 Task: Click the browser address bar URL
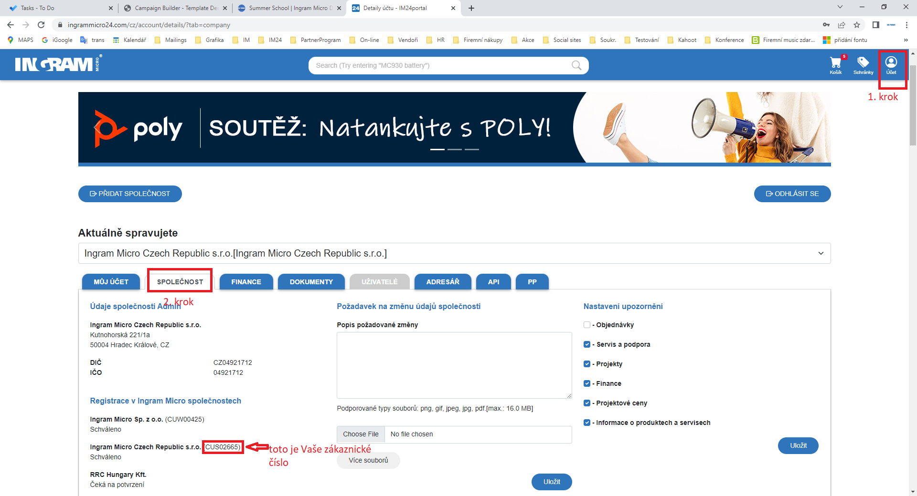point(149,25)
